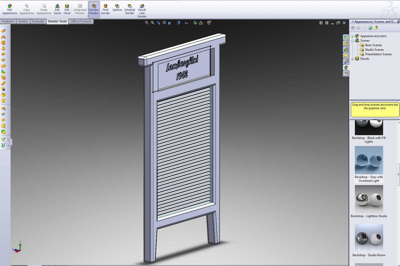The height and width of the screenshot is (266, 400).
Task: Click Edit Appearance sphere in view toolbar
Action: 195,23
